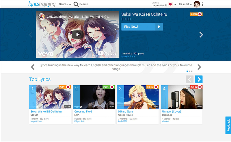This screenshot has height=142, width=231.
Task: Go to previous featured song arrow
Action: pos(31,34)
